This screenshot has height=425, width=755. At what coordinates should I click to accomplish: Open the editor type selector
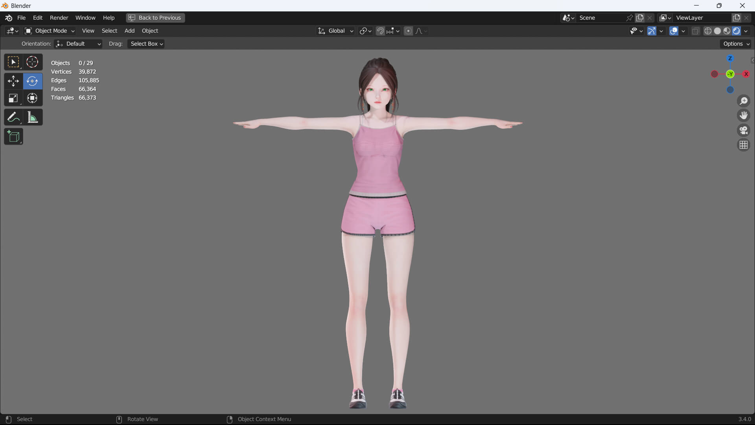[12, 31]
